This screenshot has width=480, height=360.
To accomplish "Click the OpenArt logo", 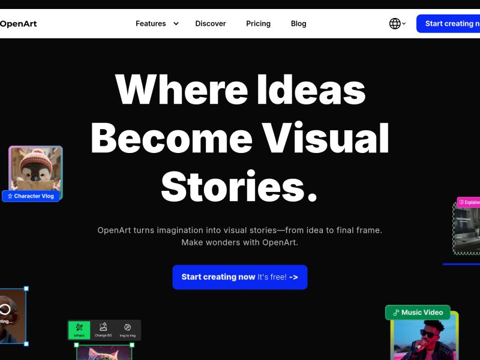I will click(18, 24).
